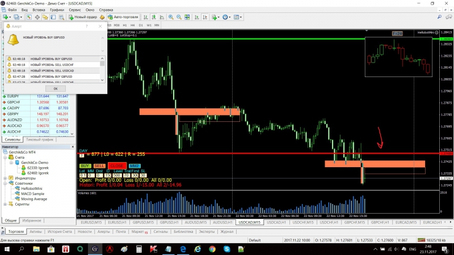Open the Файл menu
Viewport: 454px width, 255px height.
[x=12, y=10]
